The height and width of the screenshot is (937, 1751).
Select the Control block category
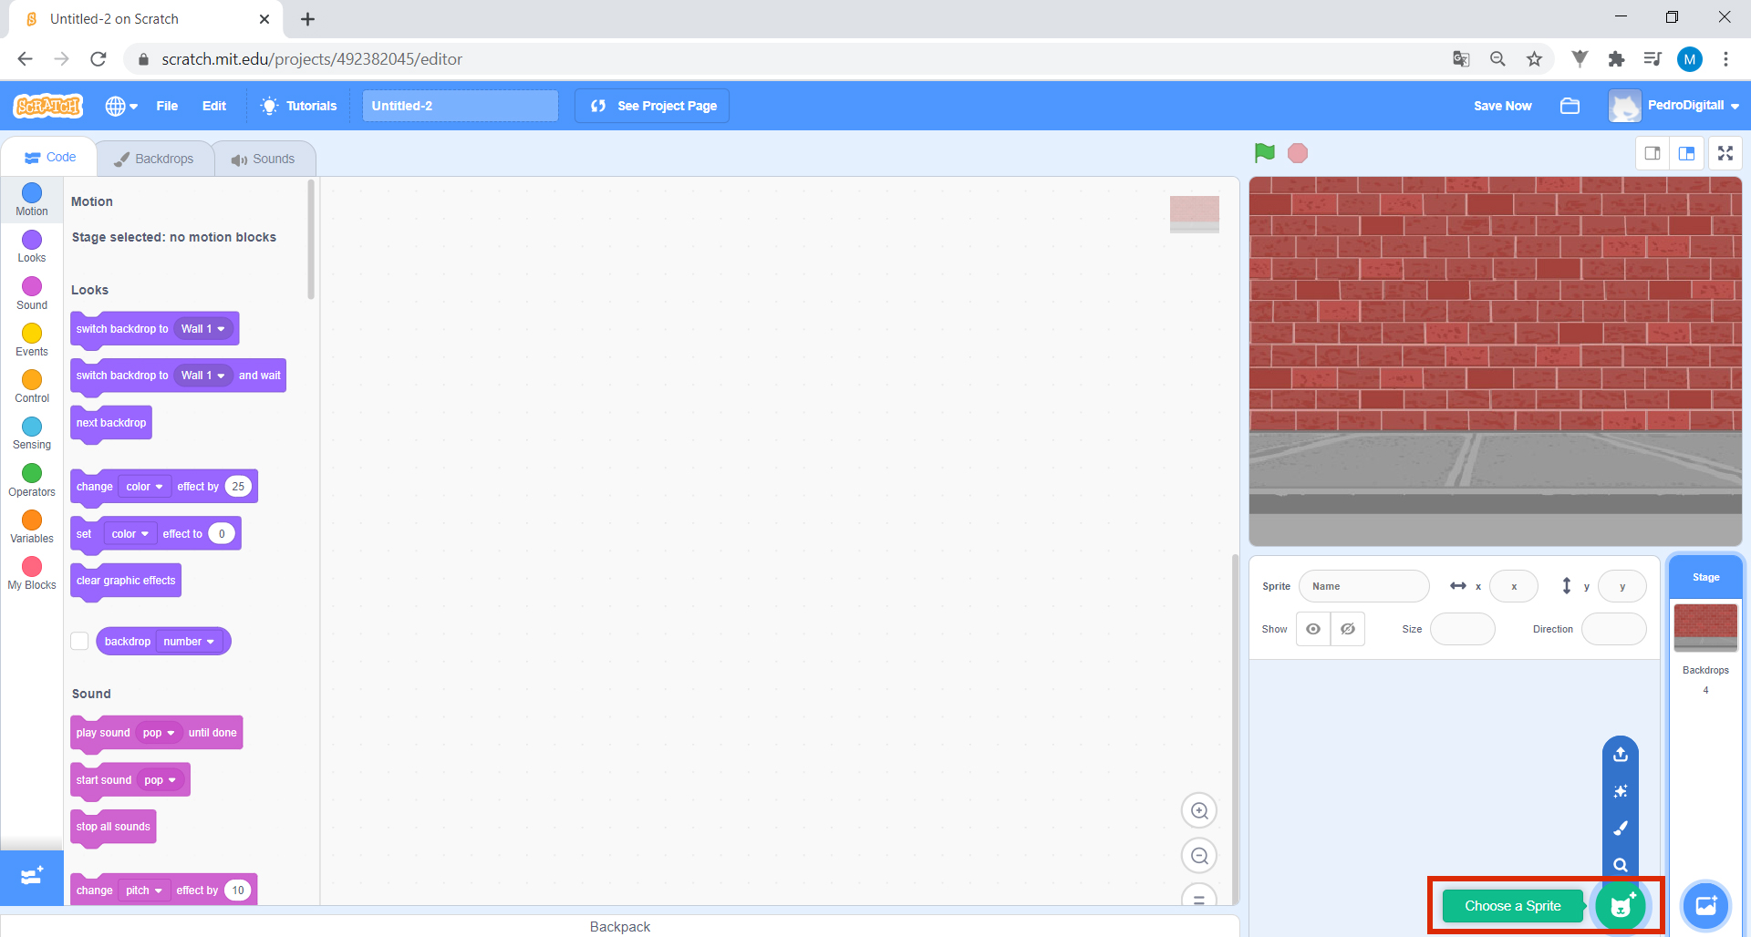[x=32, y=386]
